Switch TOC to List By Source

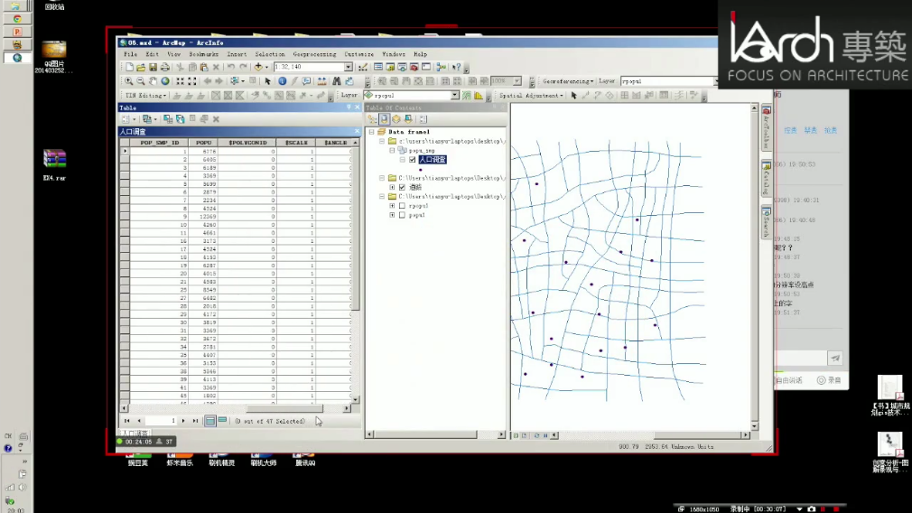coord(385,119)
